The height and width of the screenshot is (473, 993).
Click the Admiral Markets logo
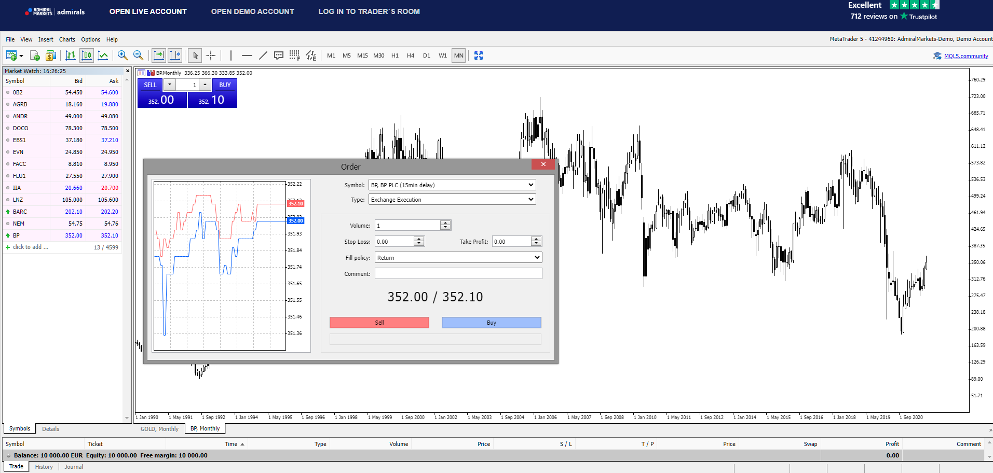[55, 11]
